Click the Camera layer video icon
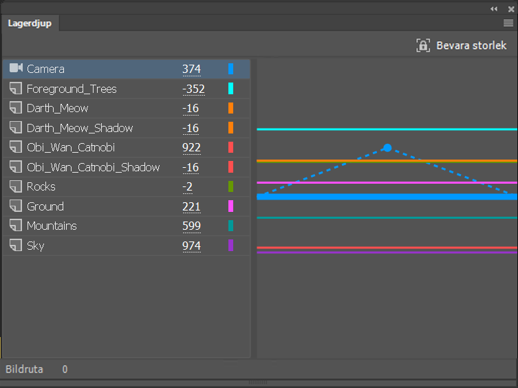The image size is (518, 388). coord(16,69)
